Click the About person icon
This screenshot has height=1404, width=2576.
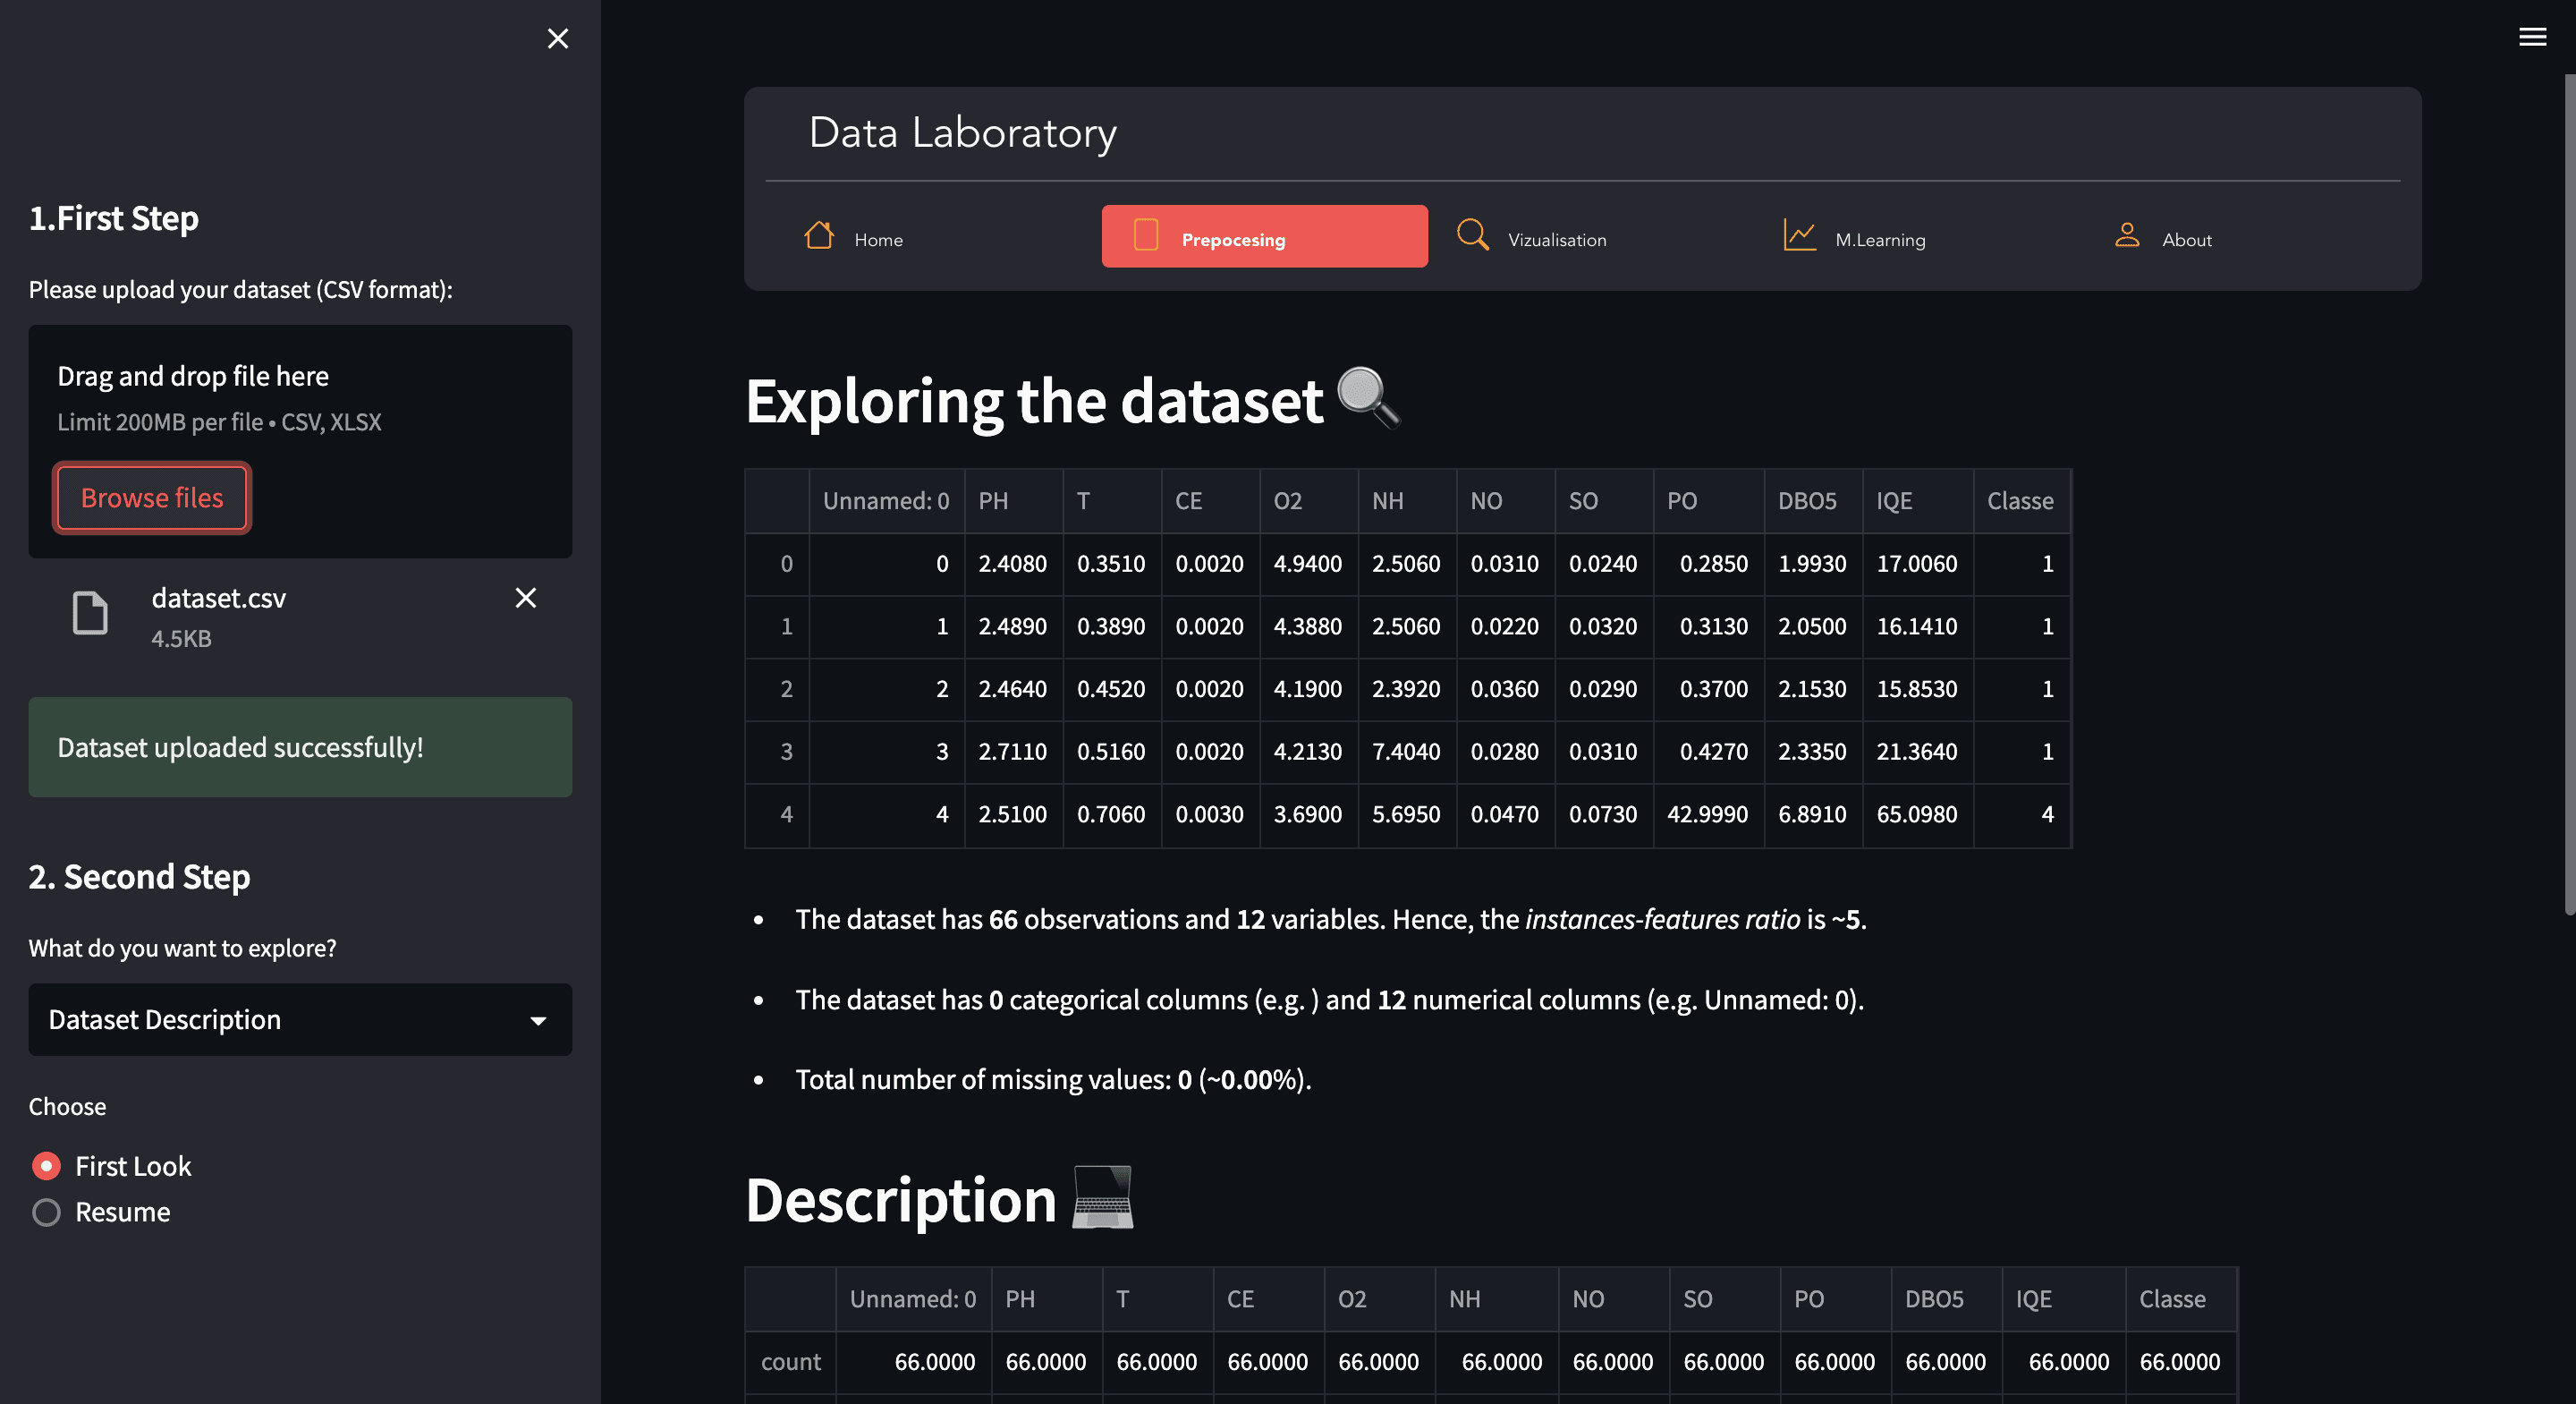click(x=2126, y=236)
